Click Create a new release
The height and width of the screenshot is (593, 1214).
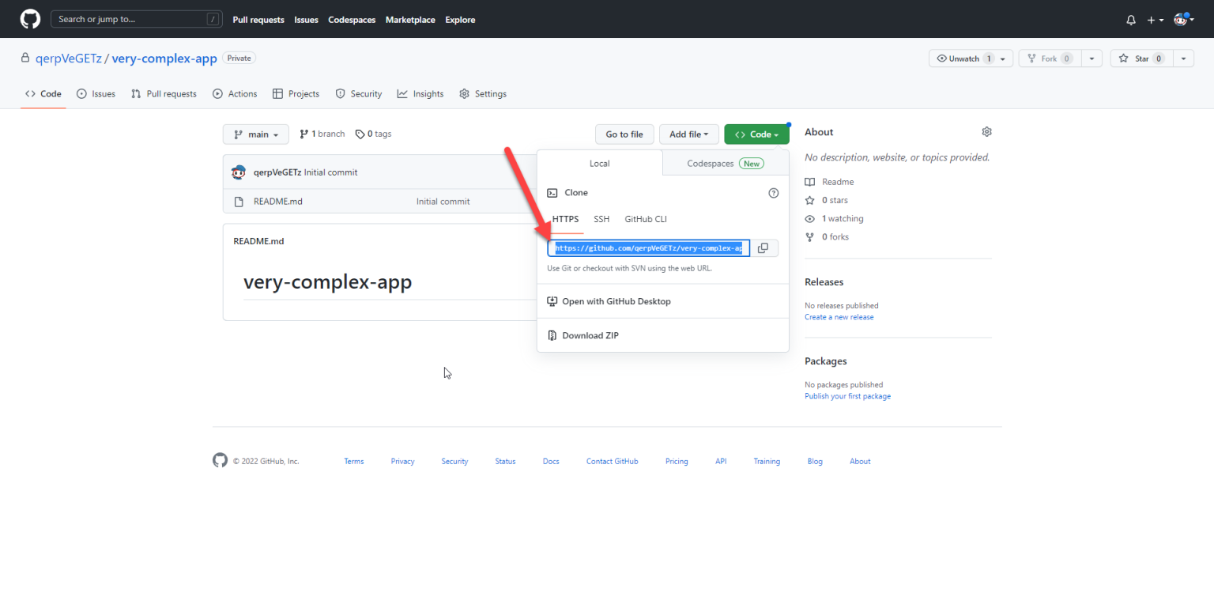click(839, 317)
